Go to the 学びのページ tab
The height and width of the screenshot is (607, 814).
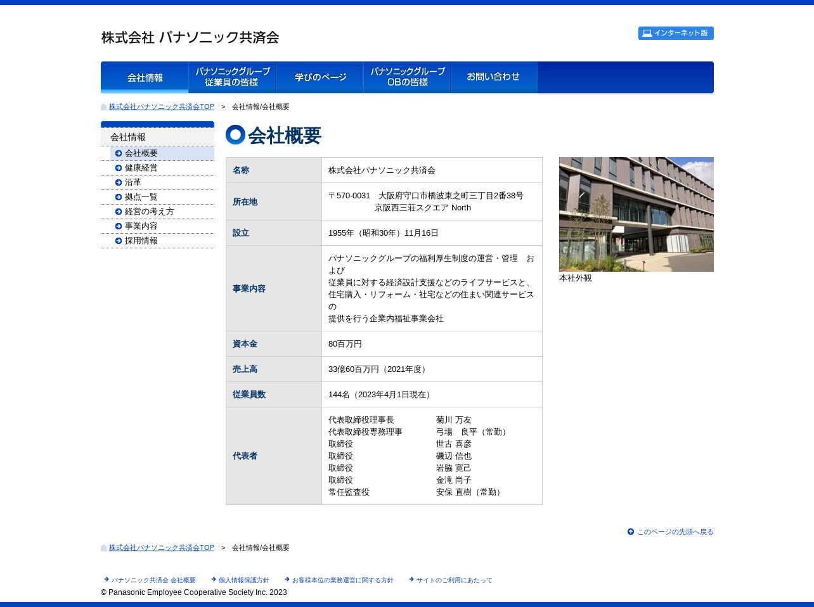320,77
